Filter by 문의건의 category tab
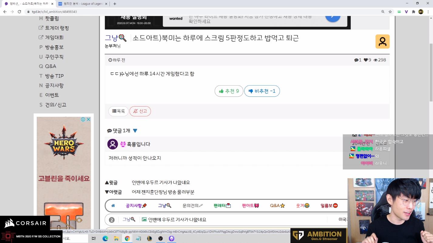This screenshot has width=433, height=243. [x=192, y=205]
